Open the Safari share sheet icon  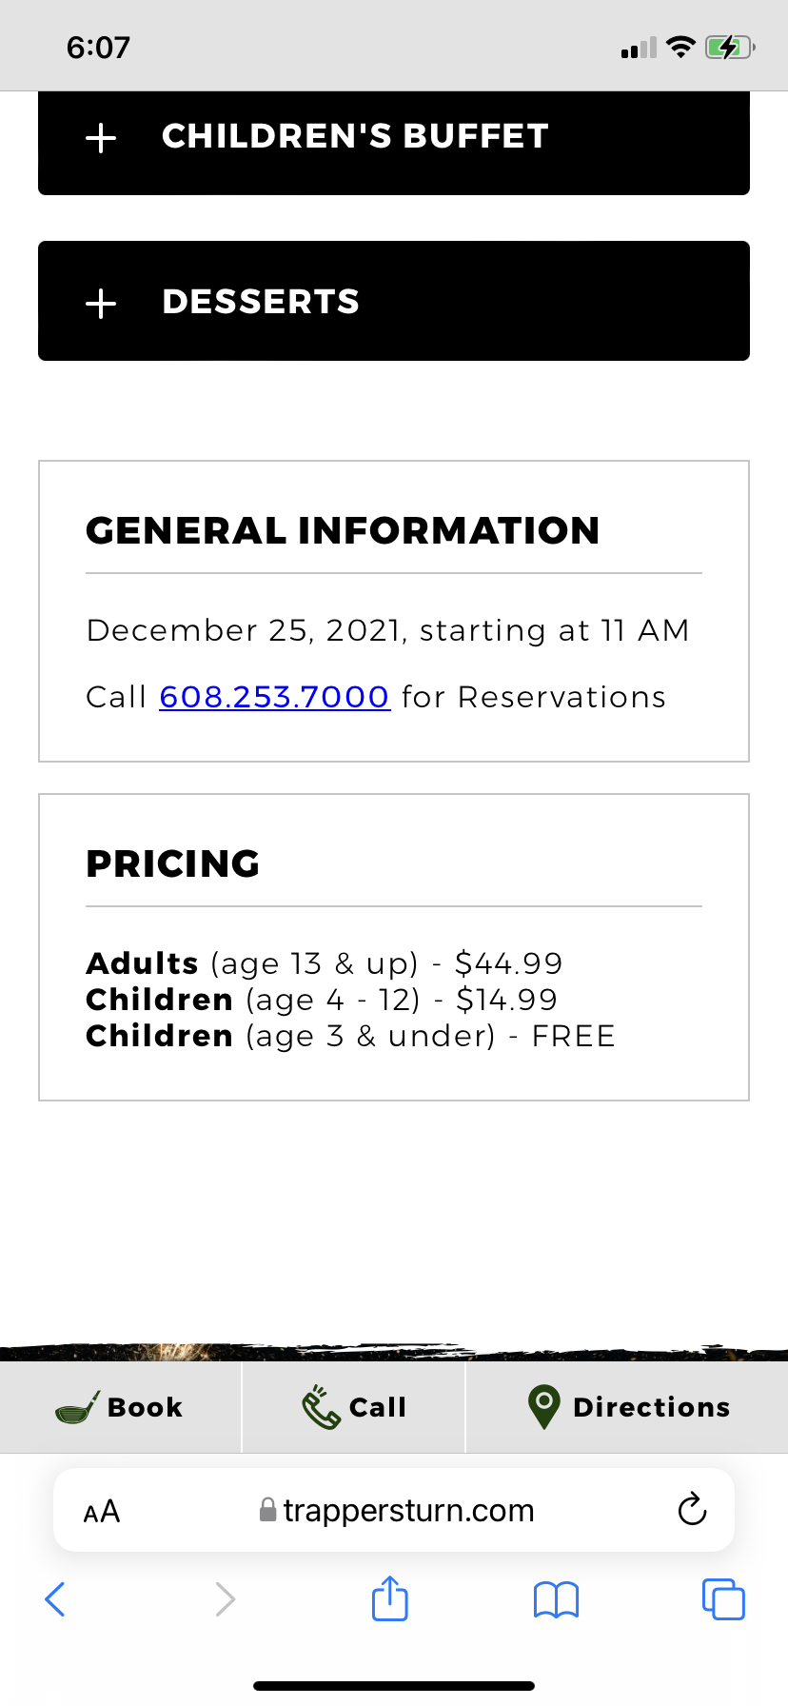coord(390,1598)
